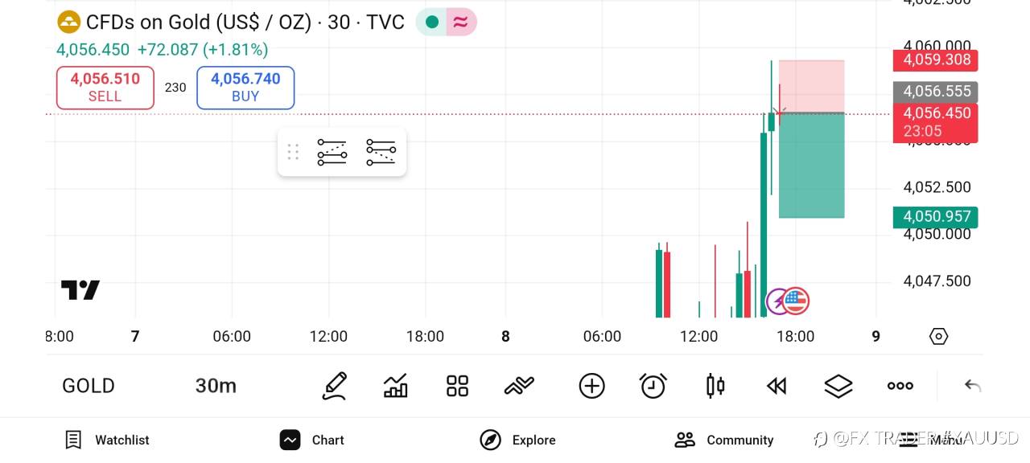Screen dimensions: 1030x463
Task: Switch to the Explore tab
Action: tap(517, 440)
